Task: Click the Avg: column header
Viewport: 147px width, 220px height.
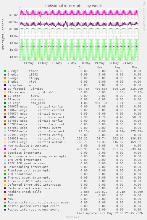Action: point(118,68)
